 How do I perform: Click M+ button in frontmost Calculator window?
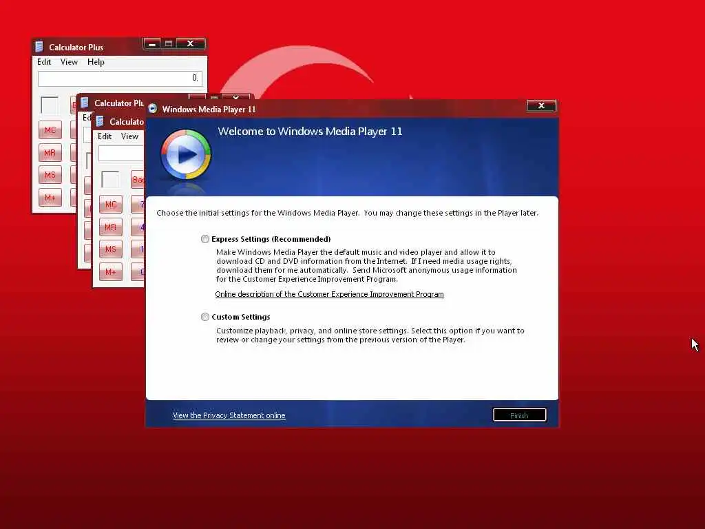point(111,271)
